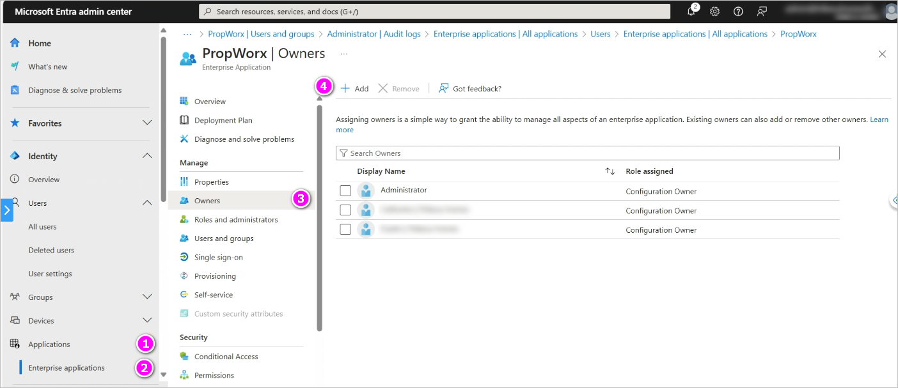This screenshot has width=898, height=388.
Task: Tick the checkbox of the second owner row
Action: [345, 210]
